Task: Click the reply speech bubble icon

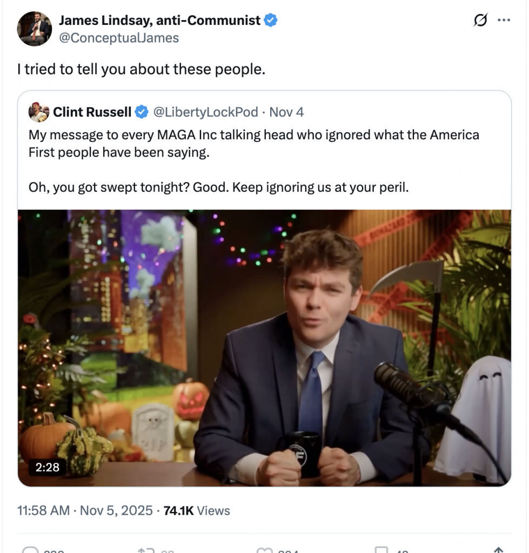Action: [31, 550]
